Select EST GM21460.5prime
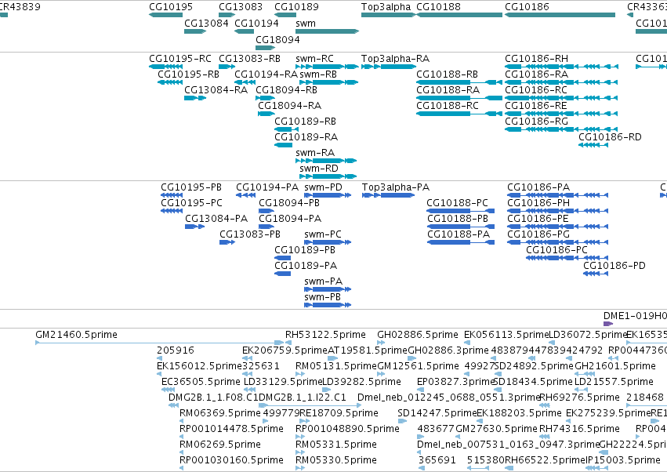This screenshot has height=472, width=667. point(160,343)
